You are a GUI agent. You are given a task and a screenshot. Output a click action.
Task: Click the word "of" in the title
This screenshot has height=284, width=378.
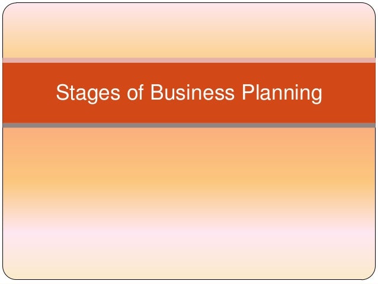(135, 92)
